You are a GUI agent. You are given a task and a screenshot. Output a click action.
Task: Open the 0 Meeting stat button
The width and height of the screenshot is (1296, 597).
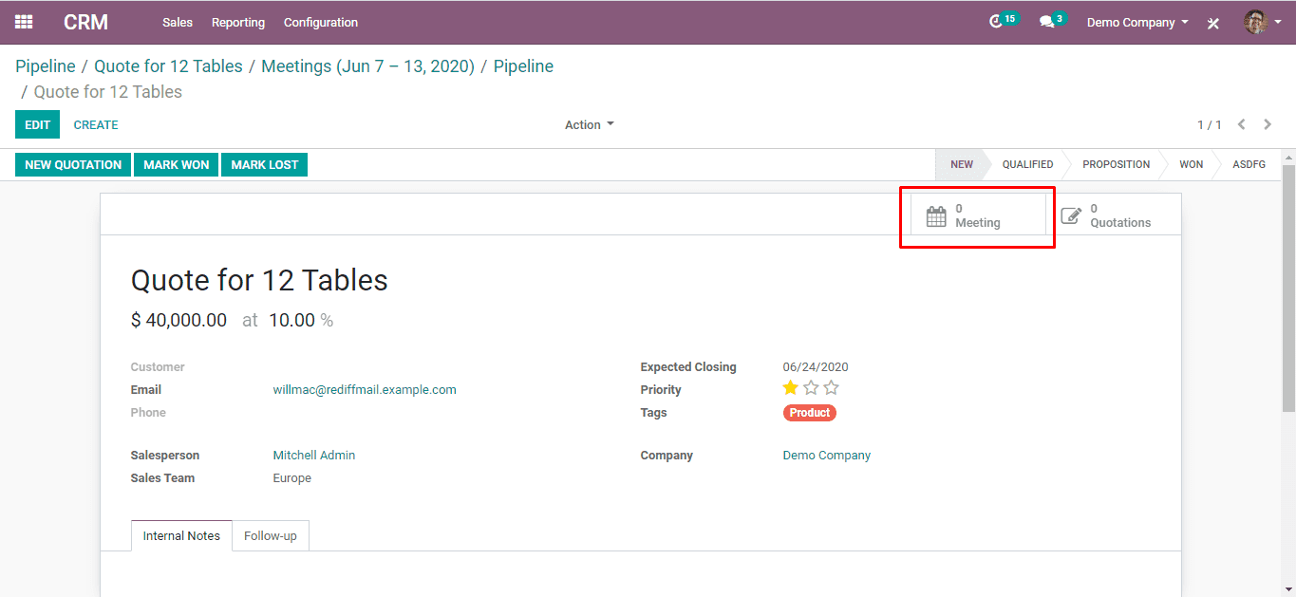click(x=978, y=215)
